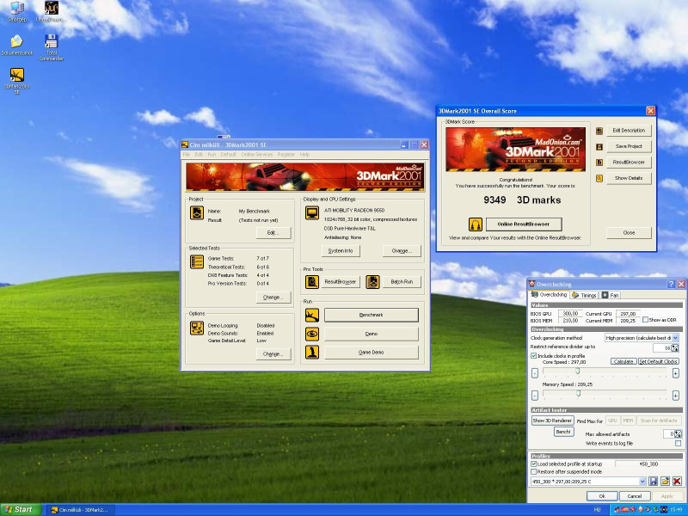Click the HU language indicator on taskbar
Viewport: 688px width, 516px height.
597,510
